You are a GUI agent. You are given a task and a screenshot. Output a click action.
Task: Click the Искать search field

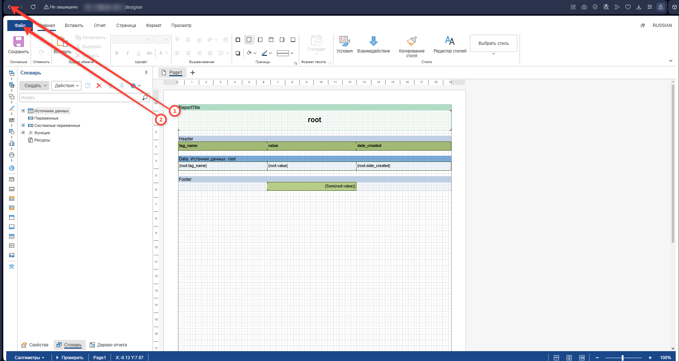pyautogui.click(x=80, y=98)
